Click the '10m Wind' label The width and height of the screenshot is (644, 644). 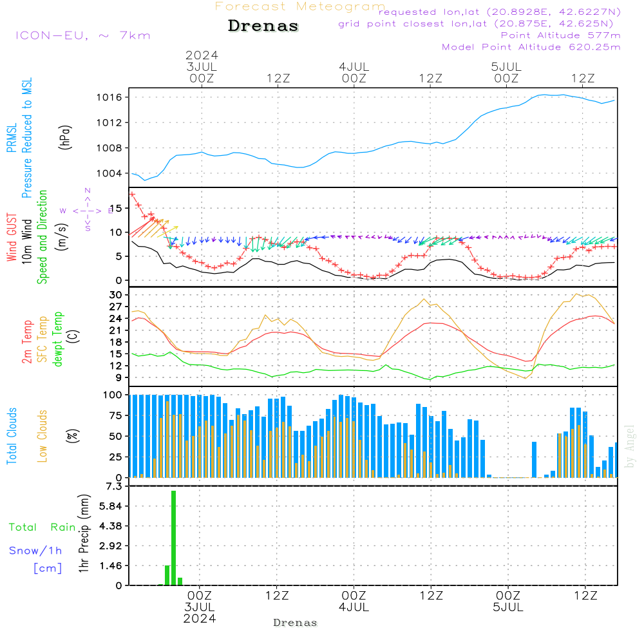26,241
